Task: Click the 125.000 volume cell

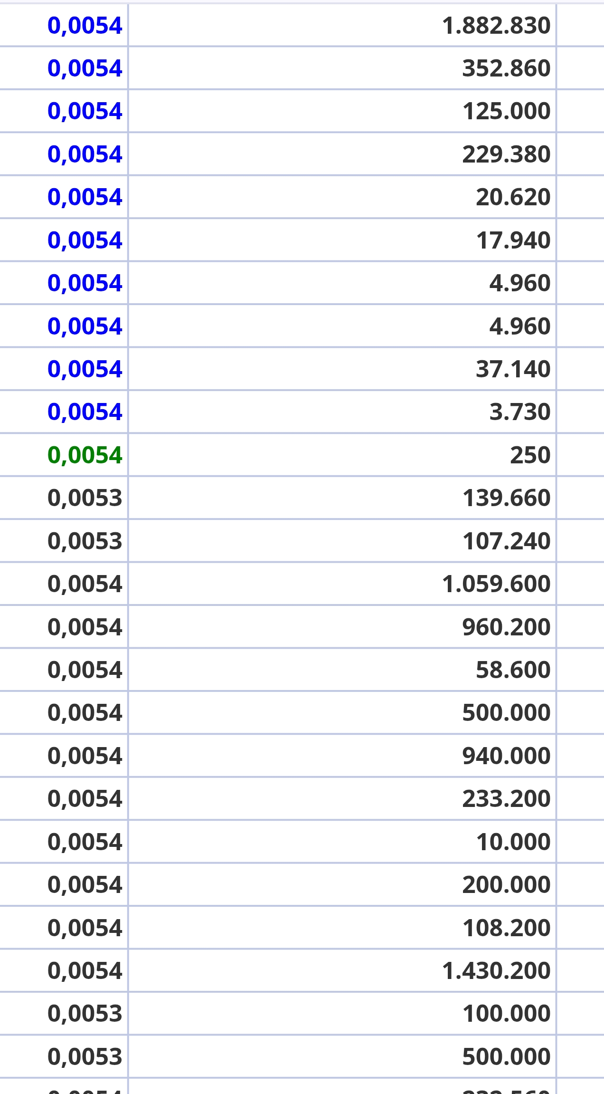Action: 506,111
